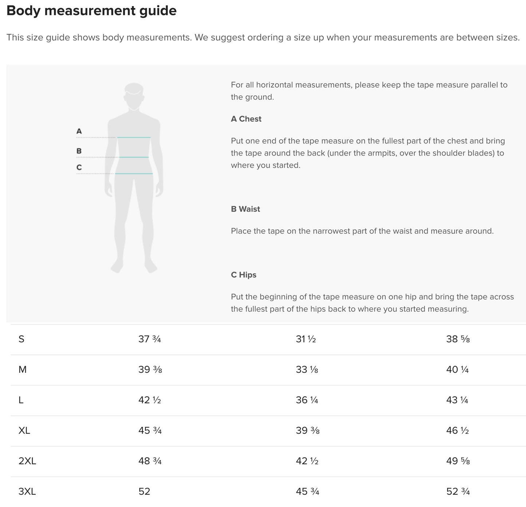Click the 49 ⅝ measurement cell
The height and width of the screenshot is (507, 526).
click(458, 461)
